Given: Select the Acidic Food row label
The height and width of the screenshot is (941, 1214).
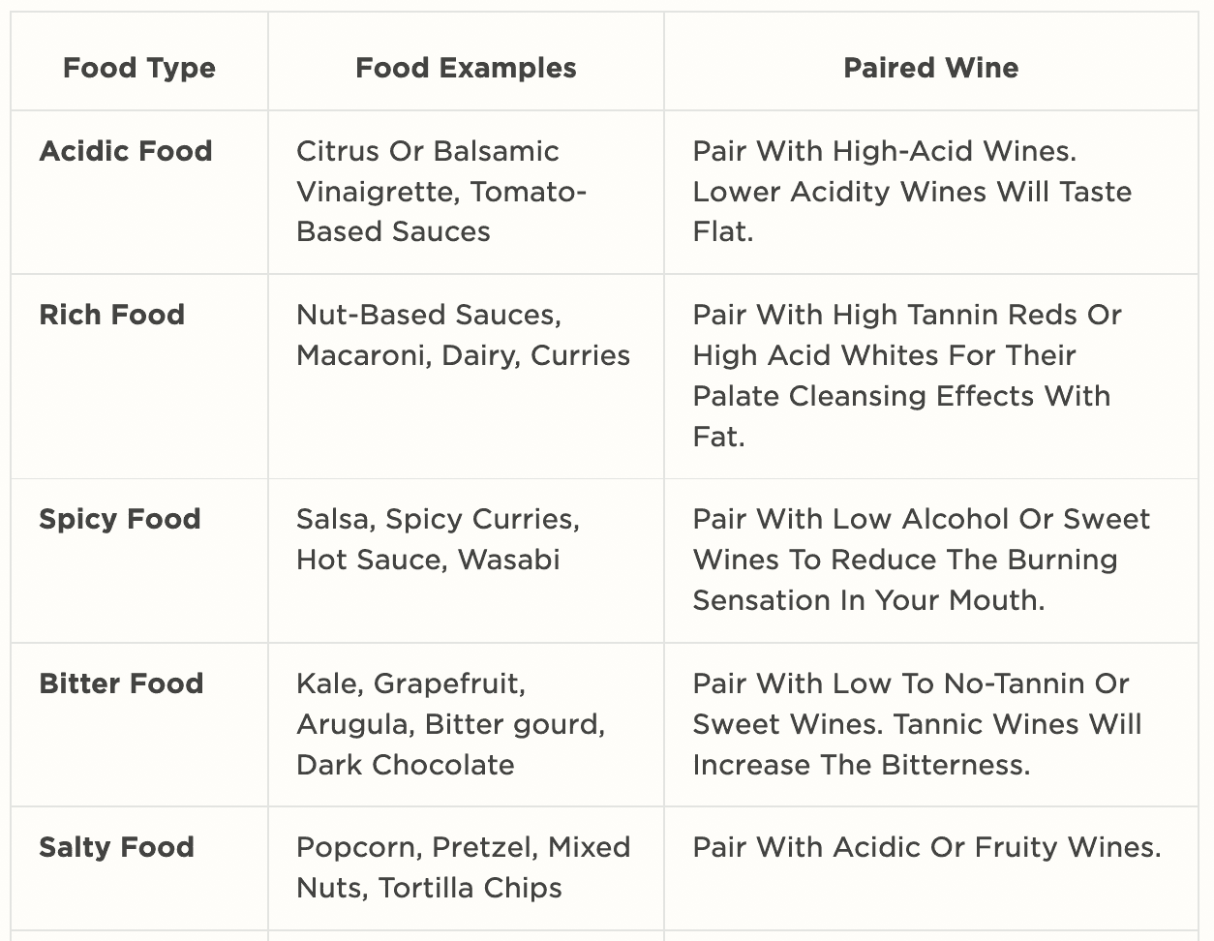Looking at the screenshot, I should (126, 151).
